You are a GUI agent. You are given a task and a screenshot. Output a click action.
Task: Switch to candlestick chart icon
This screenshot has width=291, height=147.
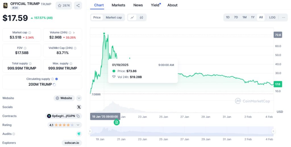(142, 17)
